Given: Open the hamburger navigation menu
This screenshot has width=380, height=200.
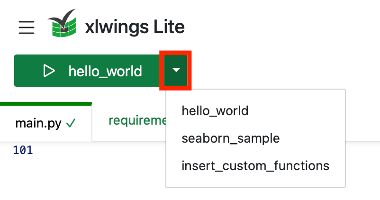Looking at the screenshot, I should click(27, 27).
